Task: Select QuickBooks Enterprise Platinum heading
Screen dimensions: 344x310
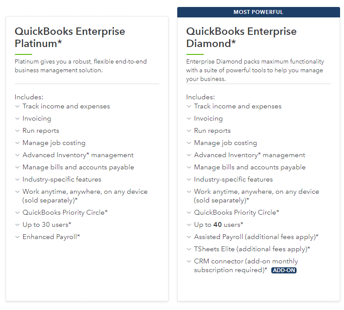Action: 70,37
